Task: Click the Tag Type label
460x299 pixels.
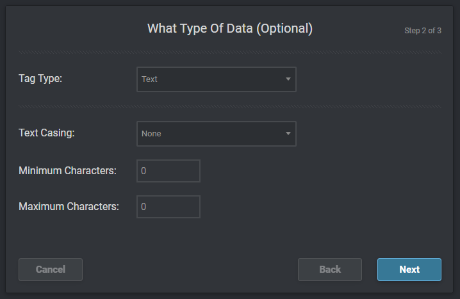Action: pyautogui.click(x=40, y=79)
